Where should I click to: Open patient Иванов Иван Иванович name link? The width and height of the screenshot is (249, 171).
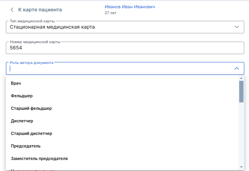pyautogui.click(x=127, y=7)
